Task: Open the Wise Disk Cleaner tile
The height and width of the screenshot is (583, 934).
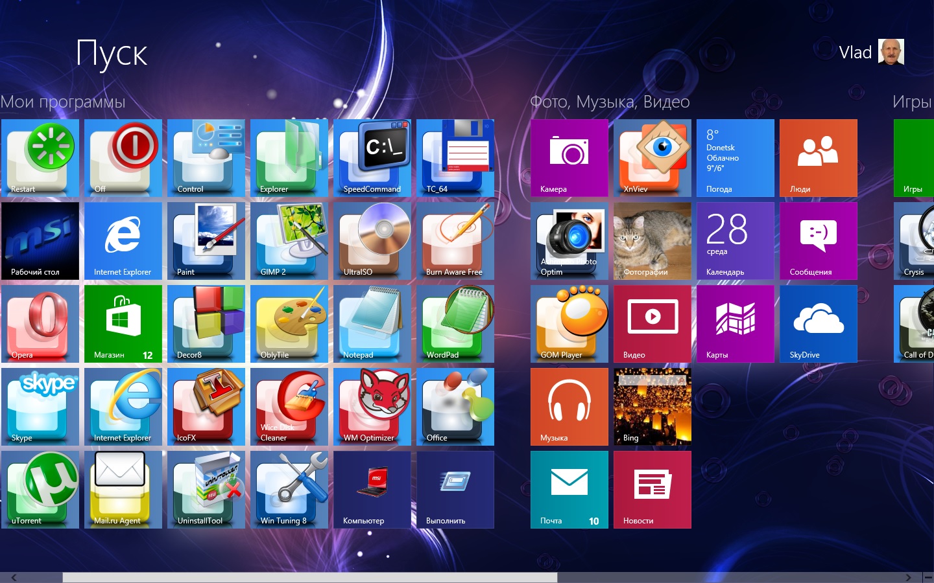Action: [289, 407]
